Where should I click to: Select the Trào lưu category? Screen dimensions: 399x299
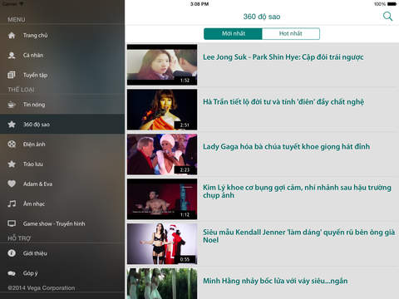[x=62, y=164]
